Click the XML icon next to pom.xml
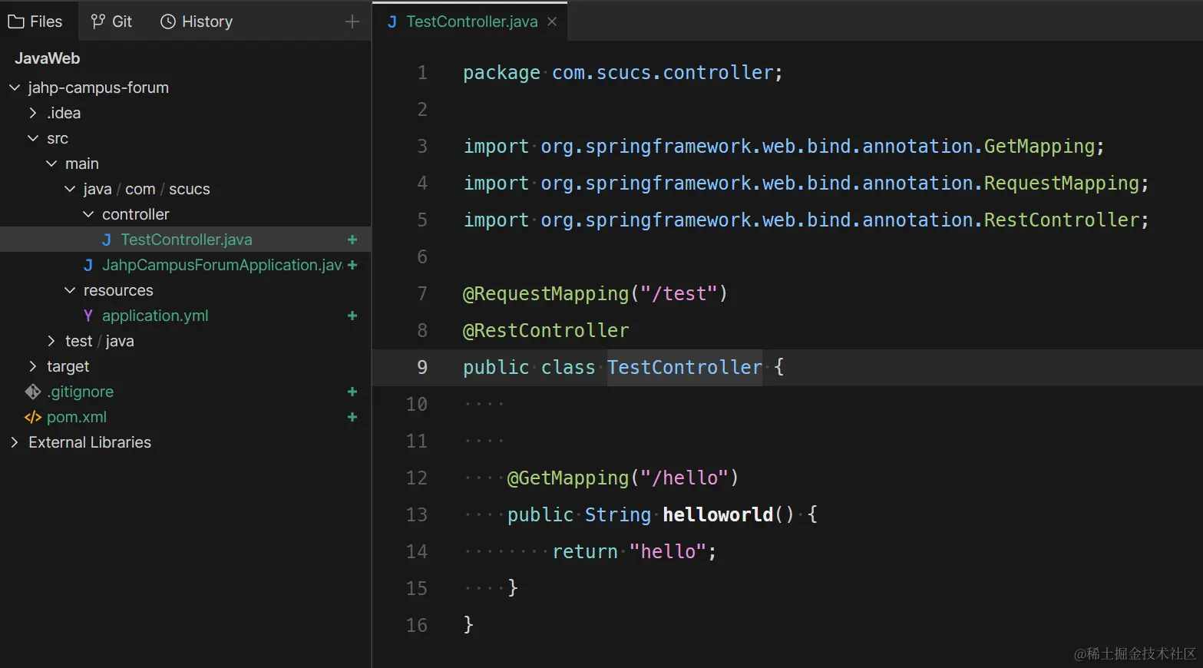This screenshot has height=668, width=1203. pyautogui.click(x=32, y=417)
